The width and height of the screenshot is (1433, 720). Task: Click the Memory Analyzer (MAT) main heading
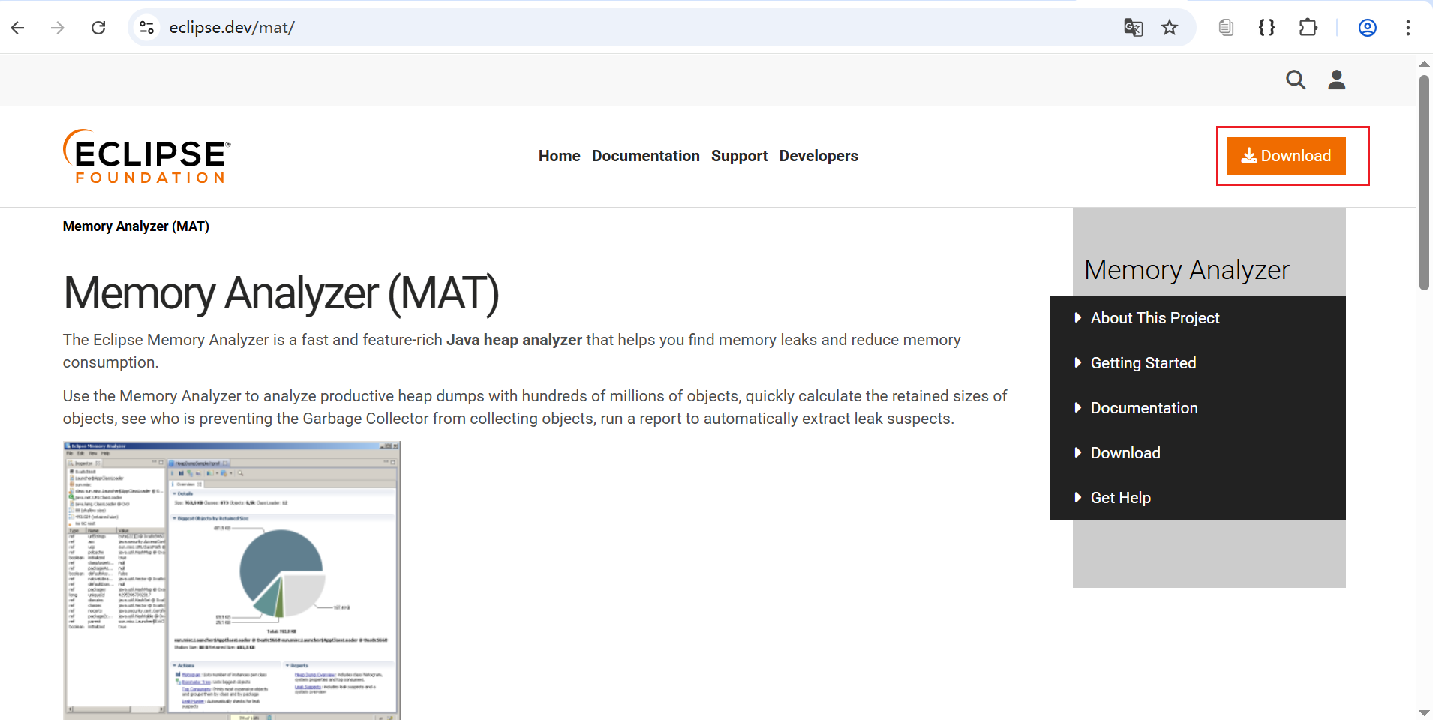[x=281, y=292]
